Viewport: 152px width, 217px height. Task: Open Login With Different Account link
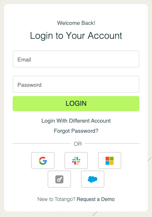76,121
